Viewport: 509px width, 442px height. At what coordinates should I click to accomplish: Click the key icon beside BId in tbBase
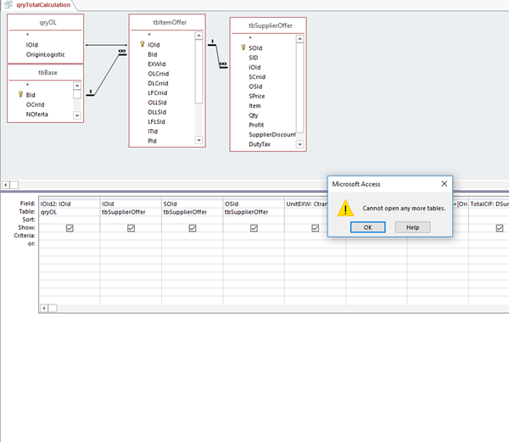coord(19,95)
